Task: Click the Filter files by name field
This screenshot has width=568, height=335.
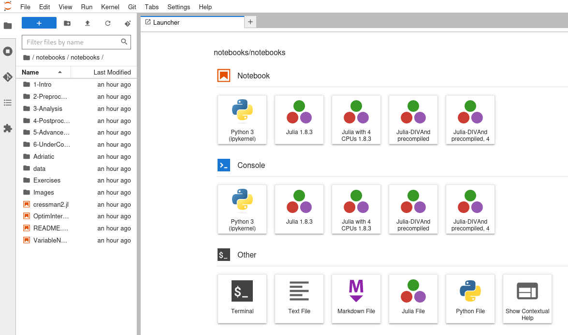Action: [x=76, y=42]
